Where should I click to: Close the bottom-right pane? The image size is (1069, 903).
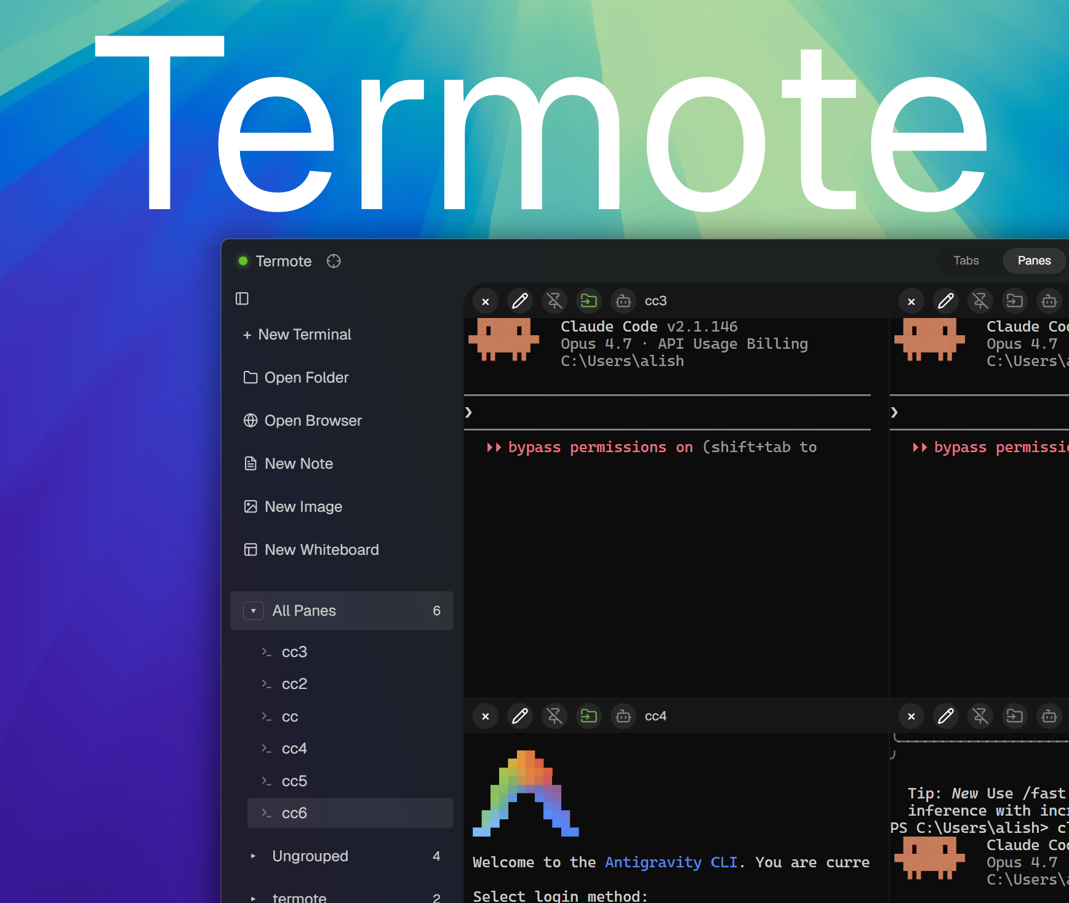tap(911, 717)
